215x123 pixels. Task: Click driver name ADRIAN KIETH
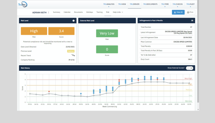tap(39, 12)
